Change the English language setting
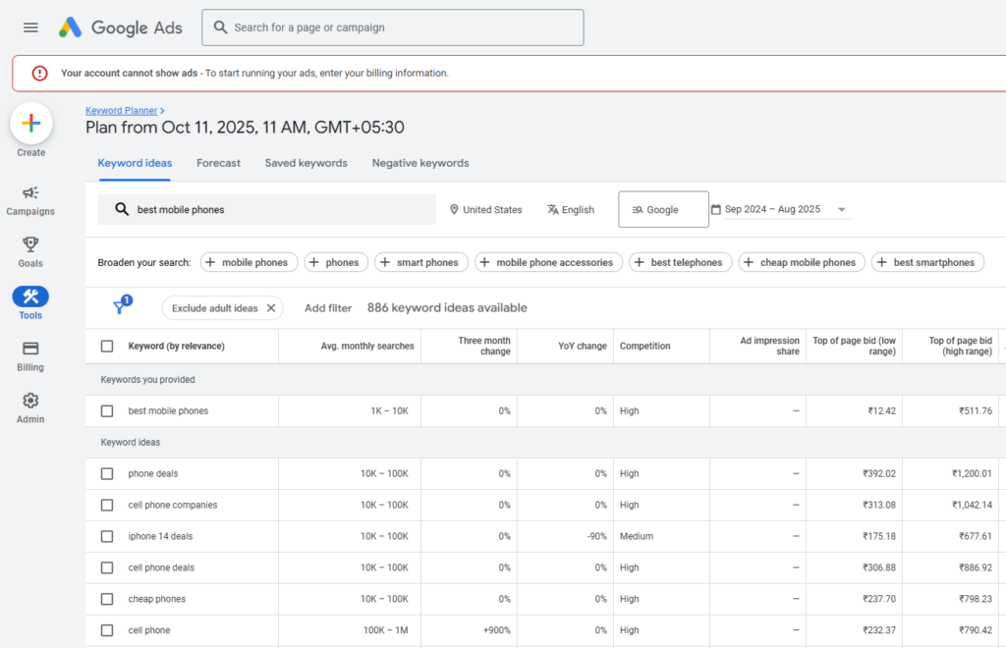Image resolution: width=1006 pixels, height=648 pixels. pos(571,209)
